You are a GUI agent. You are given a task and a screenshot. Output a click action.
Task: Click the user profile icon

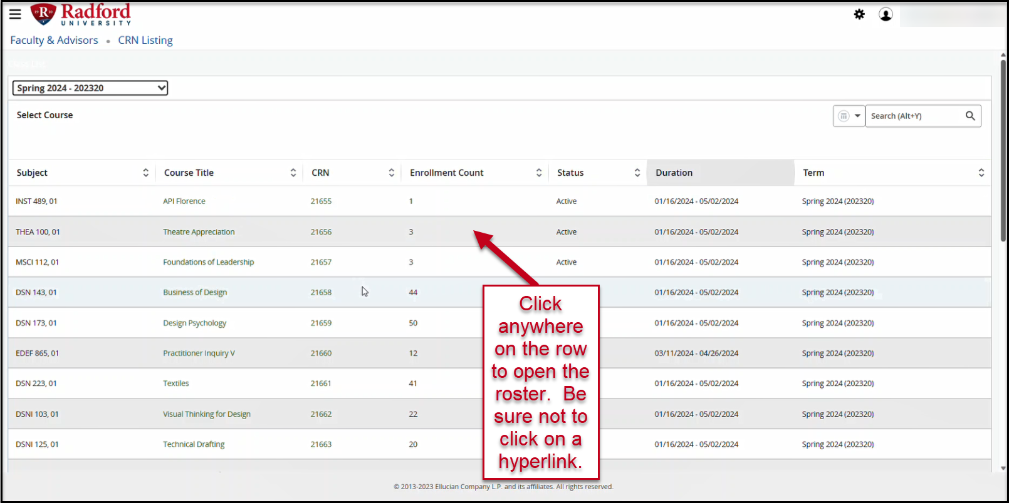point(886,14)
